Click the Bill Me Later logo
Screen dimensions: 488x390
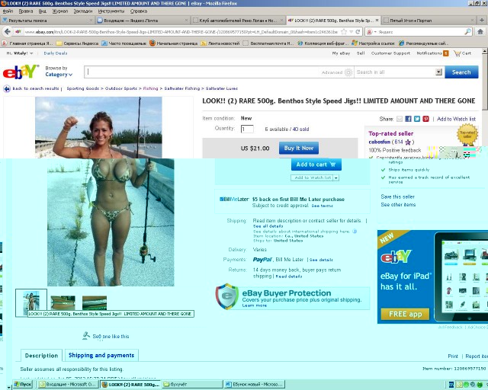click(x=234, y=200)
